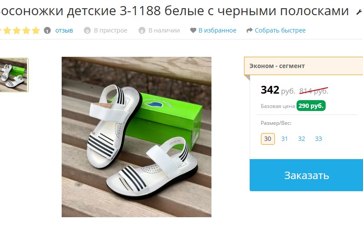Select size 30
Image resolution: width=363 pixels, height=238 pixels.
[x=268, y=139]
